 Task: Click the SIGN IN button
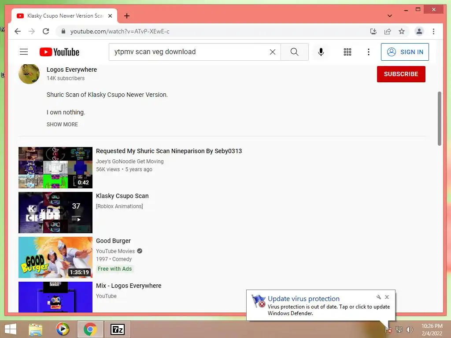(405, 52)
